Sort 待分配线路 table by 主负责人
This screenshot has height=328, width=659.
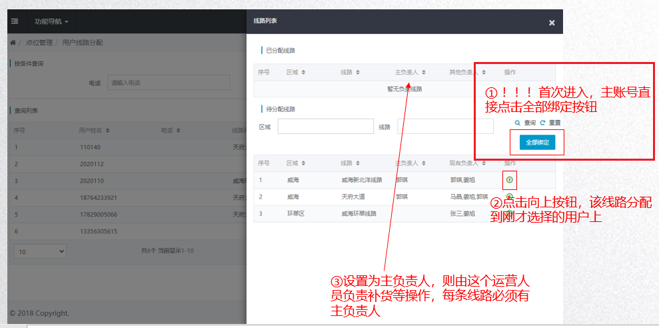(424, 163)
